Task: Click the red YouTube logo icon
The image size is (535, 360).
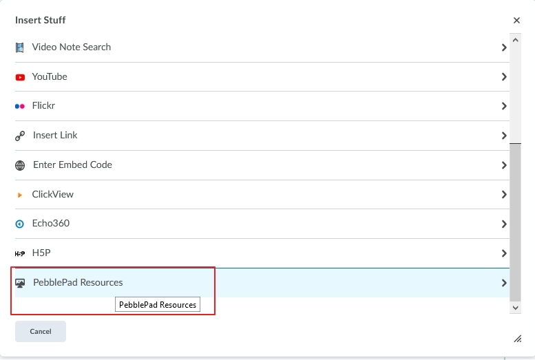Action: pos(20,78)
